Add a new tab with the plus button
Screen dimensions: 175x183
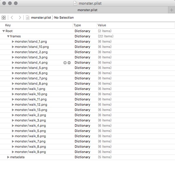(171, 10)
